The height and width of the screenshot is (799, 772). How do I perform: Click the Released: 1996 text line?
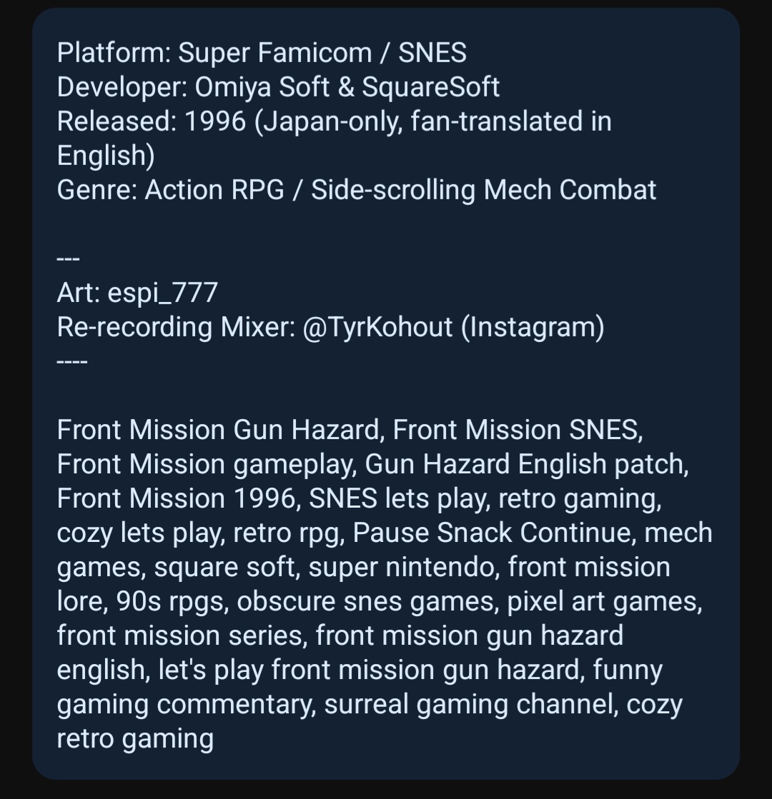pyautogui.click(x=334, y=121)
